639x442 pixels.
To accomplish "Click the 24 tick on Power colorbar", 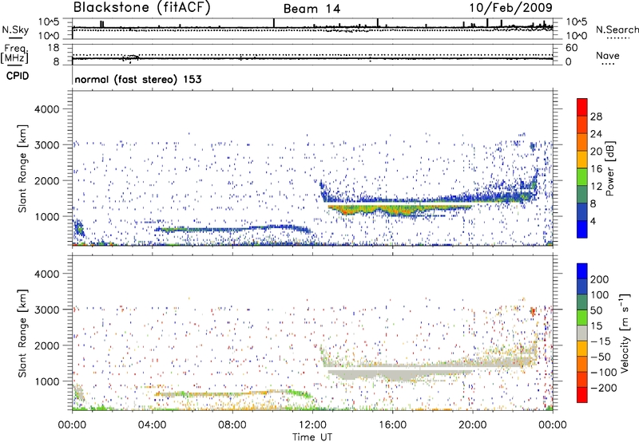I will [596, 134].
